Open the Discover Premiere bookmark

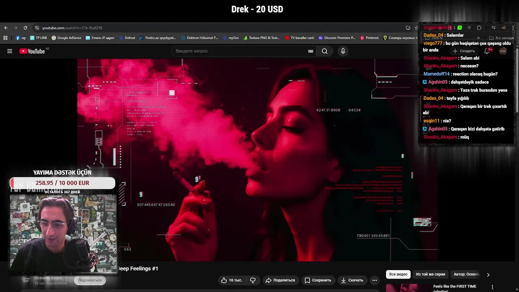(x=337, y=38)
